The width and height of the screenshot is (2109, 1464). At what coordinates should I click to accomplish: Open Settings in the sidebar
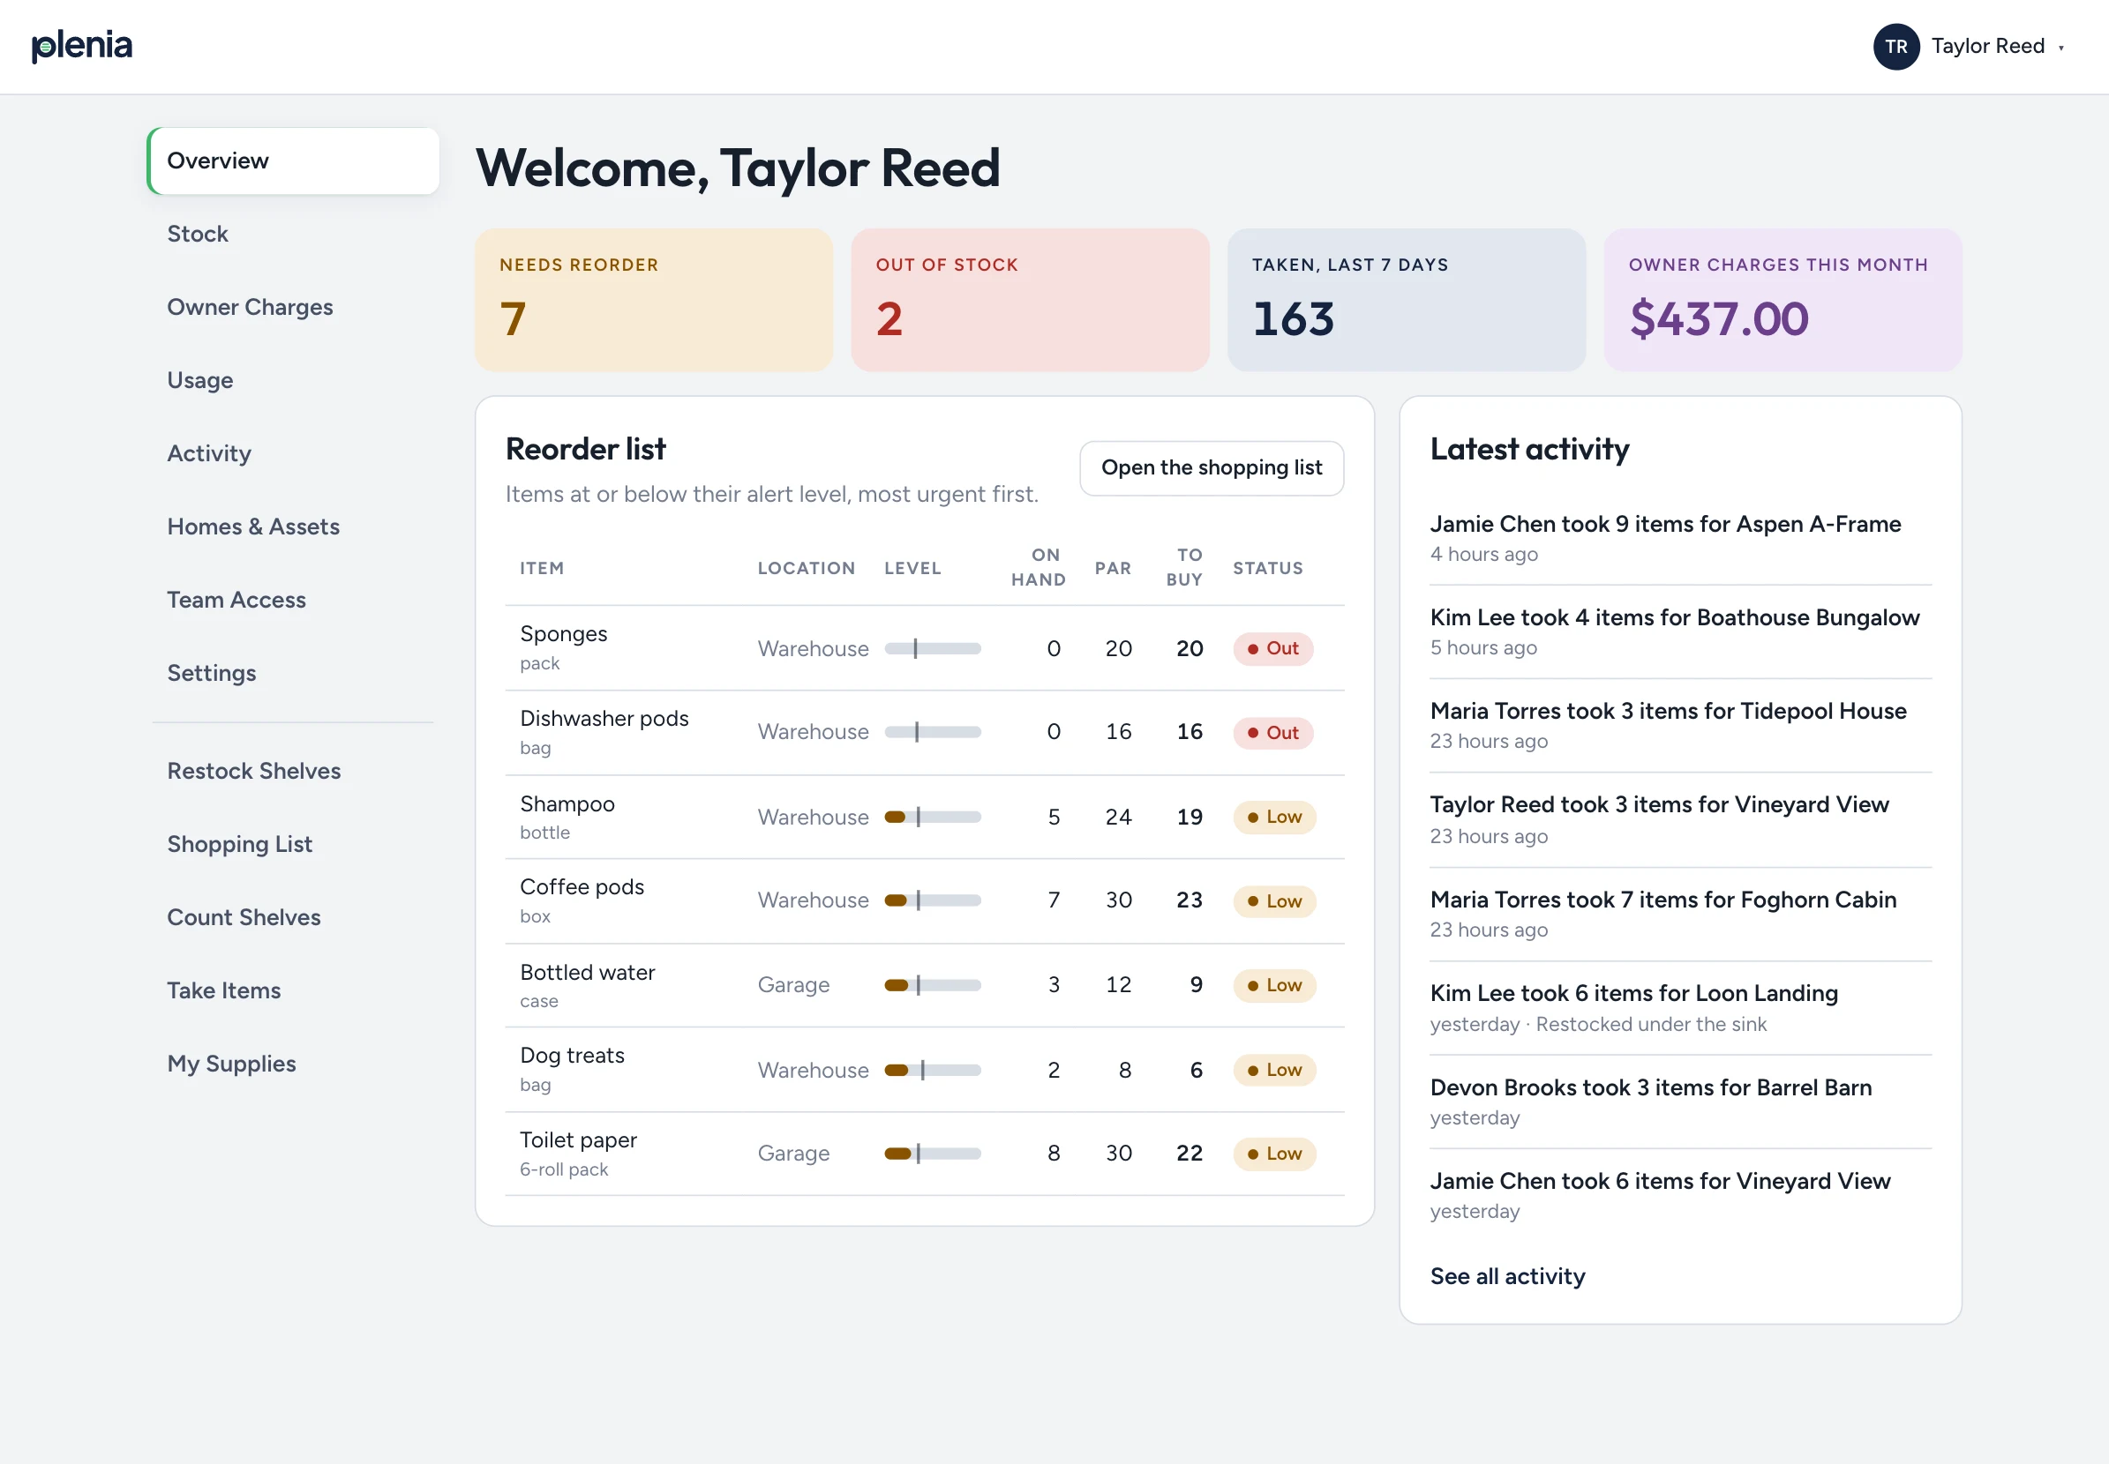(x=212, y=673)
